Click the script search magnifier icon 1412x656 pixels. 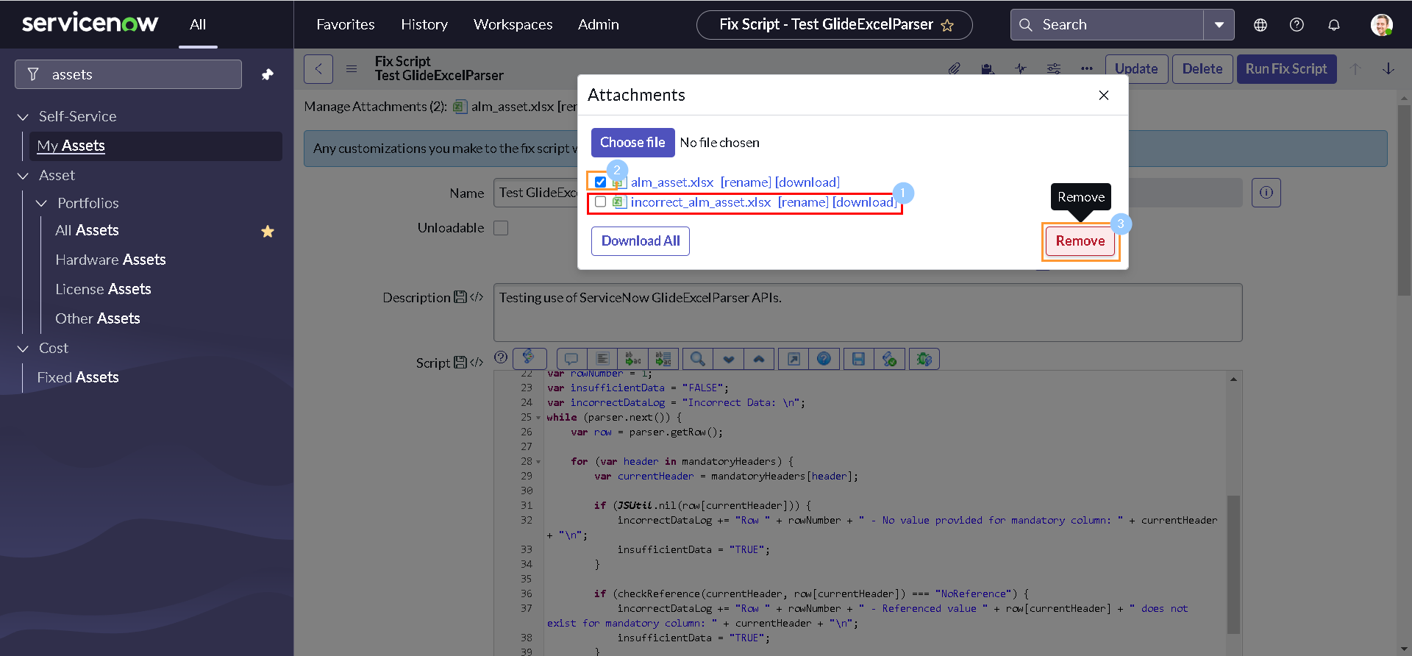click(698, 359)
